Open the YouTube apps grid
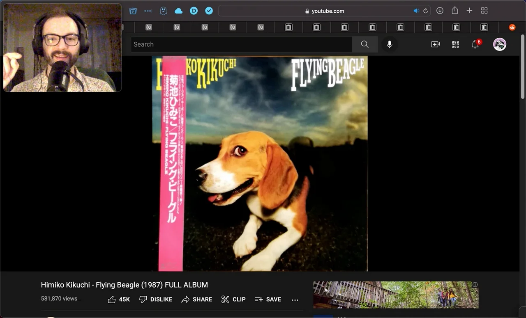This screenshot has height=318, width=526. click(x=455, y=44)
